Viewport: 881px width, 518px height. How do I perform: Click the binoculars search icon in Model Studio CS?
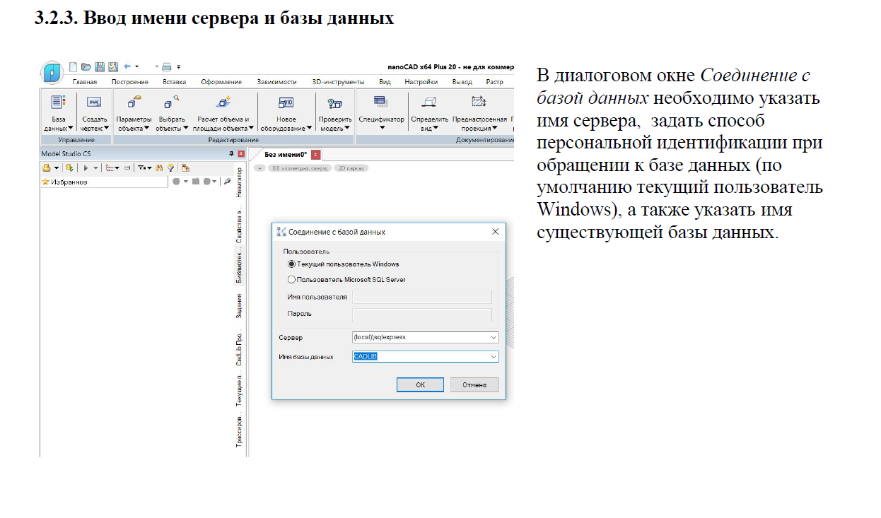click(x=160, y=167)
